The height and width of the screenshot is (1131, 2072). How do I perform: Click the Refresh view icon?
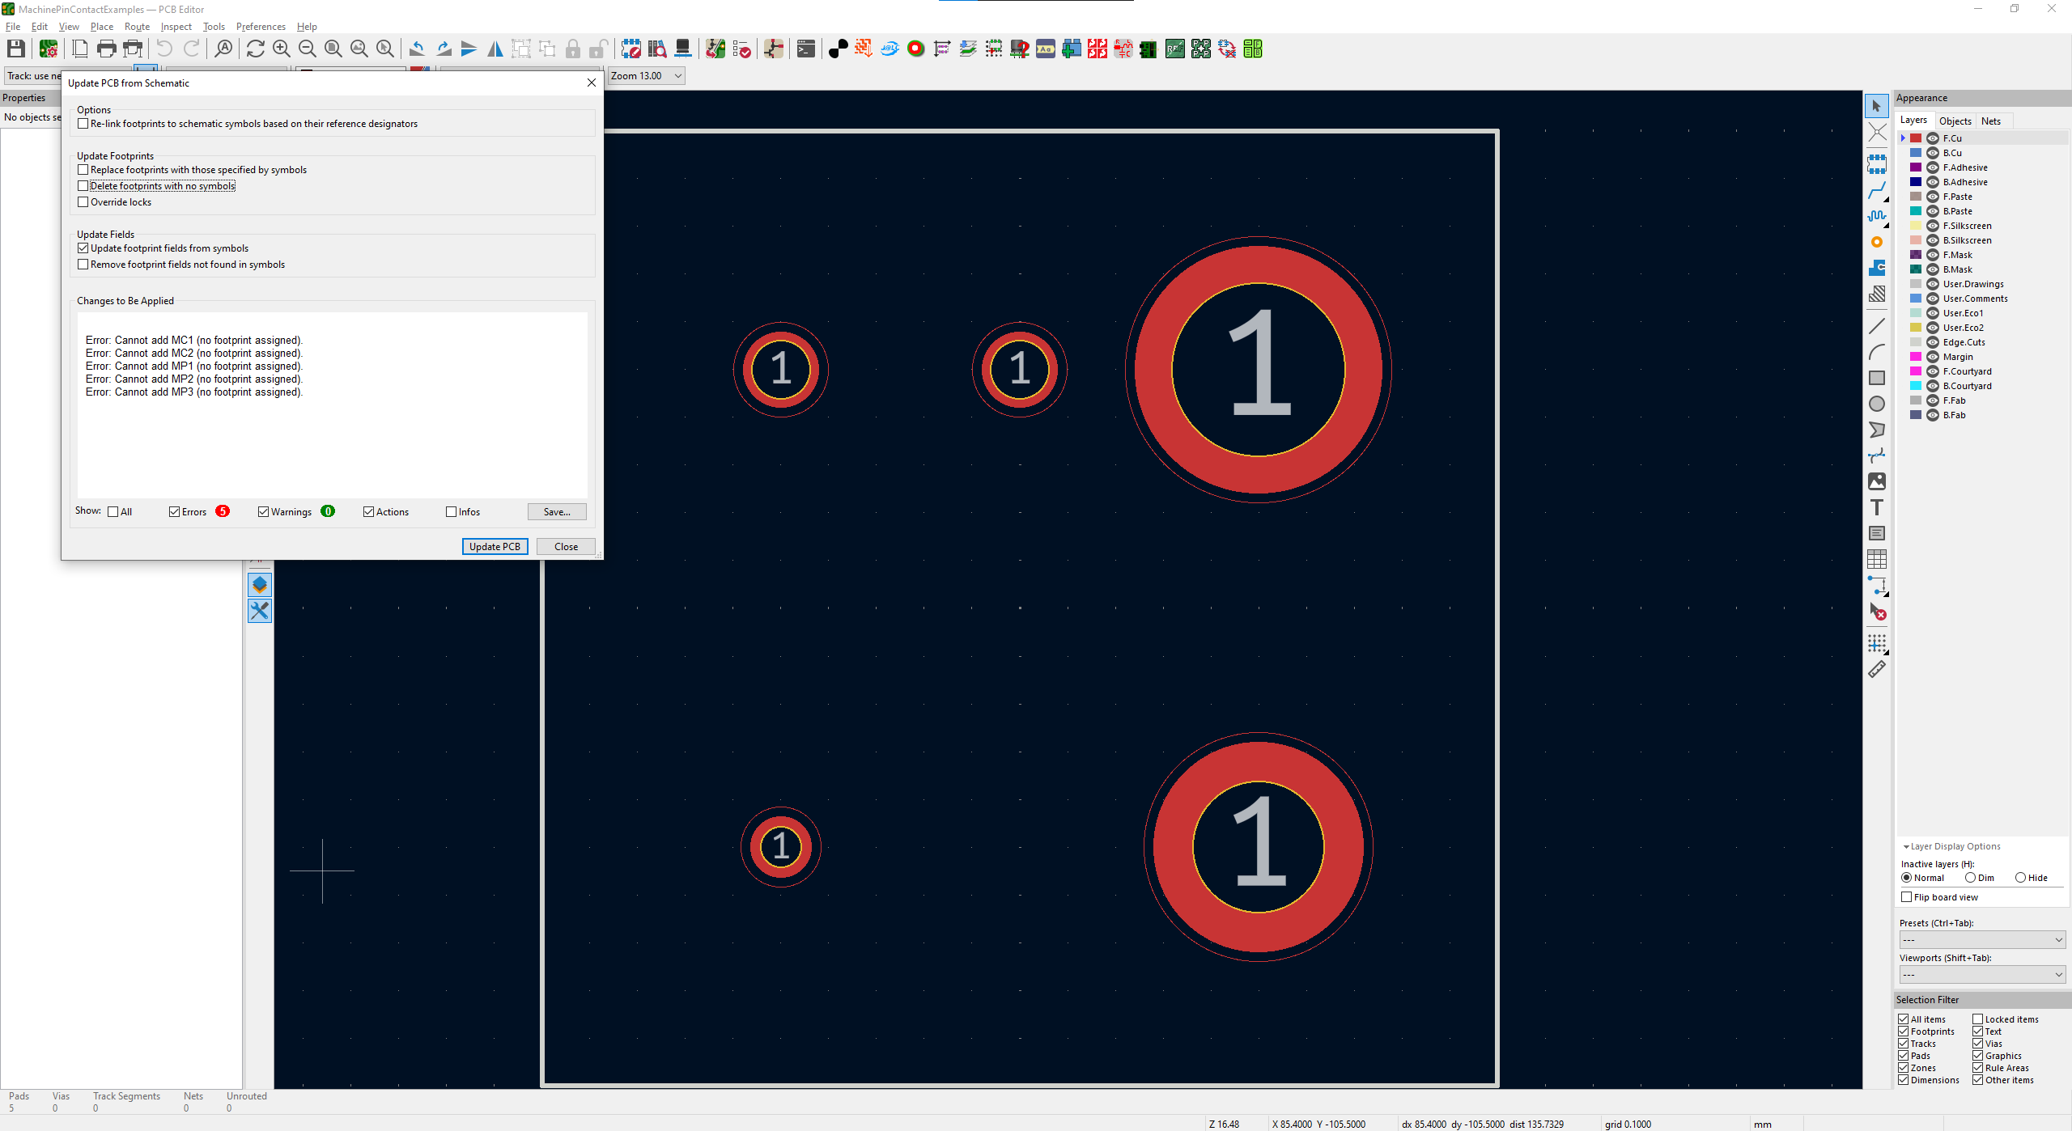255,49
